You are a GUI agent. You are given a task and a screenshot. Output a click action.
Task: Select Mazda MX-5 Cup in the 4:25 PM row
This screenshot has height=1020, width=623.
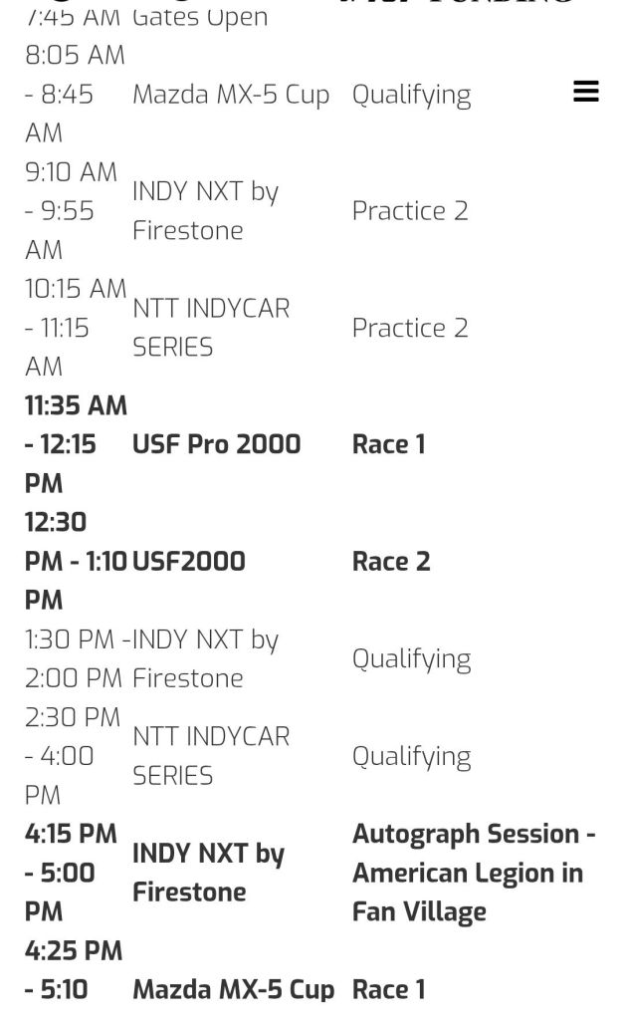[233, 989]
